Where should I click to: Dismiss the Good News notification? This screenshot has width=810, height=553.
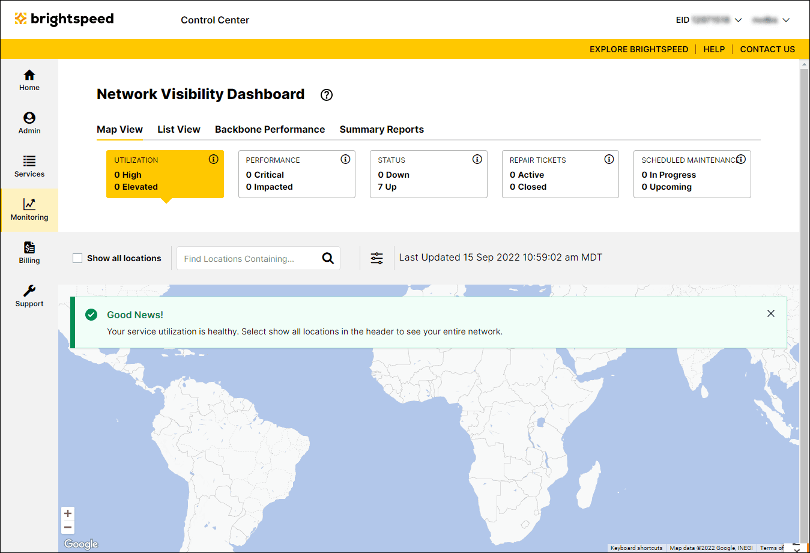[771, 313]
